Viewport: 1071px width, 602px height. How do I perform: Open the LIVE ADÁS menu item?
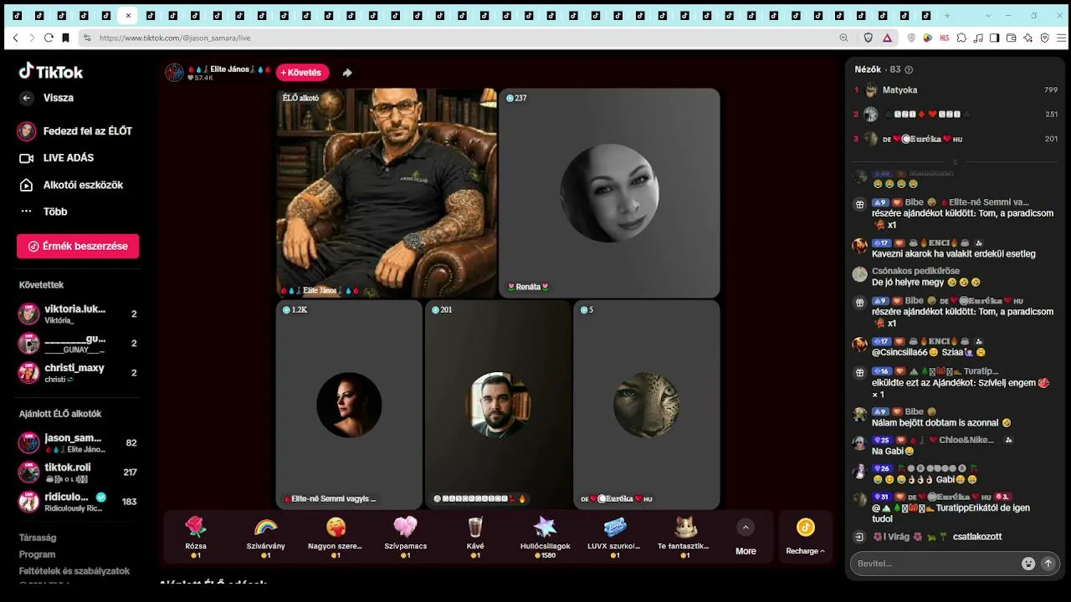click(56, 158)
